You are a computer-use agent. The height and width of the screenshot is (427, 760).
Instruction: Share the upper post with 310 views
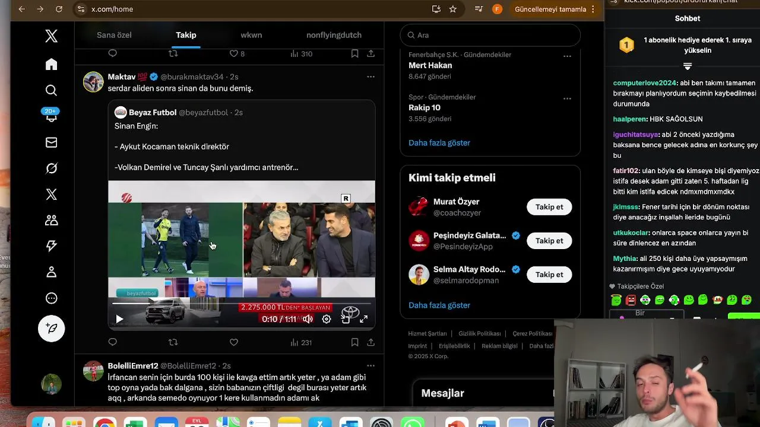370,53
